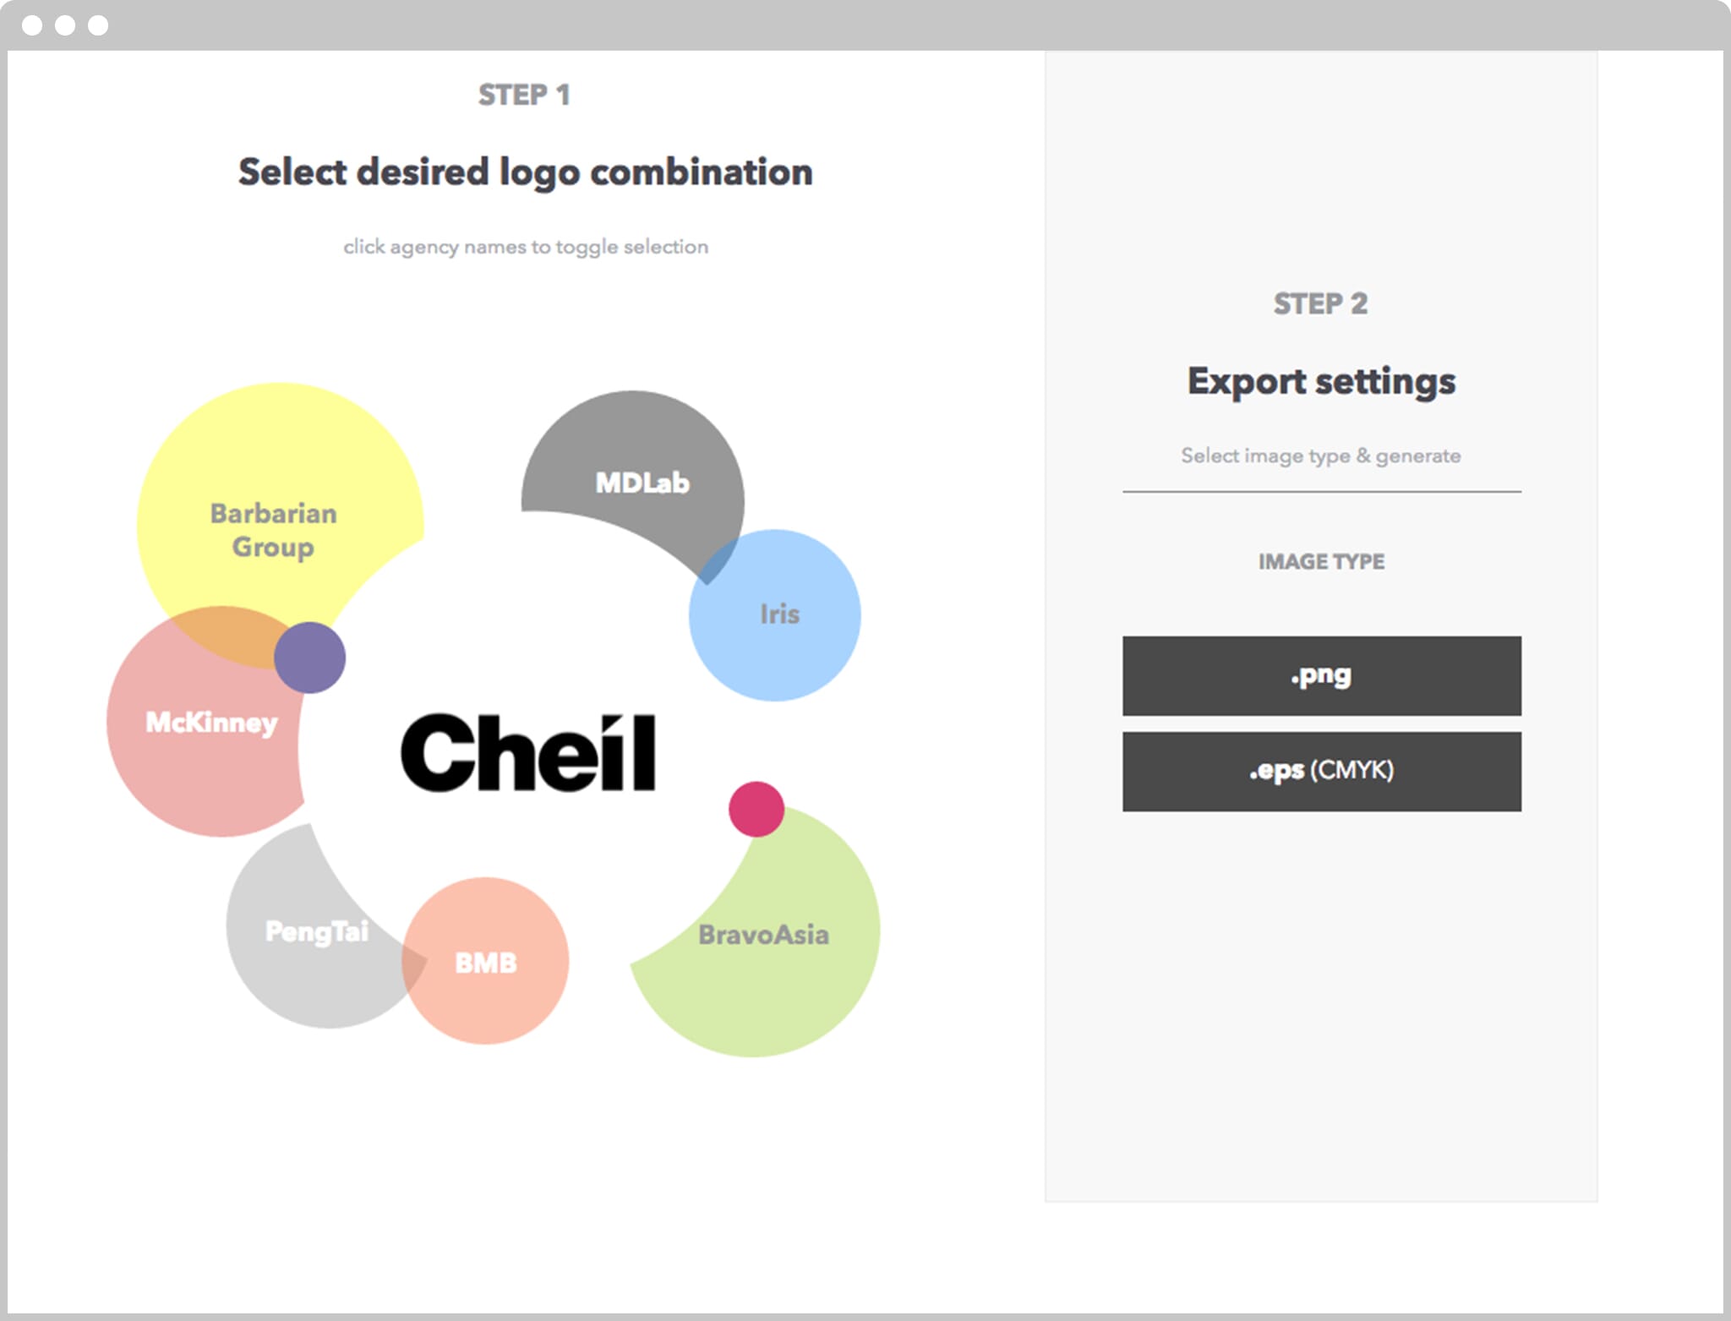Toggle the MDLab agency bubble
Screen dimensions: 1731x1321
click(642, 483)
